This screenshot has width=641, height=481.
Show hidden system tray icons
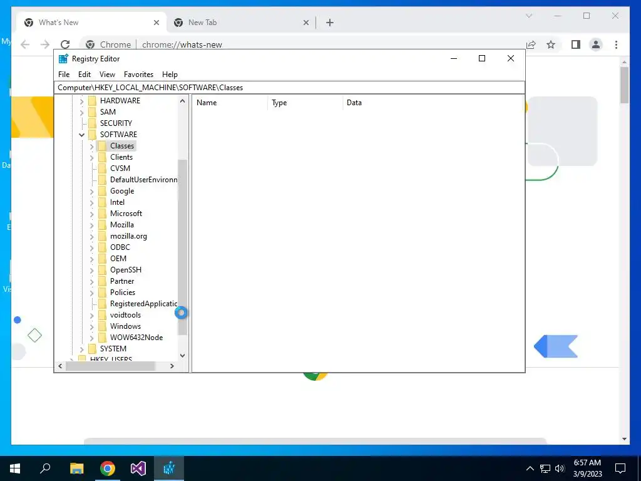click(x=530, y=468)
